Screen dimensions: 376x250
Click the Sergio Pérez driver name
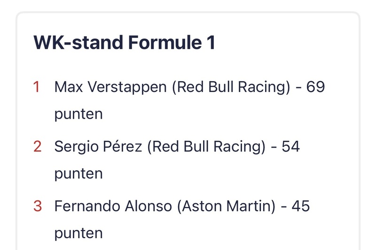pos(98,146)
